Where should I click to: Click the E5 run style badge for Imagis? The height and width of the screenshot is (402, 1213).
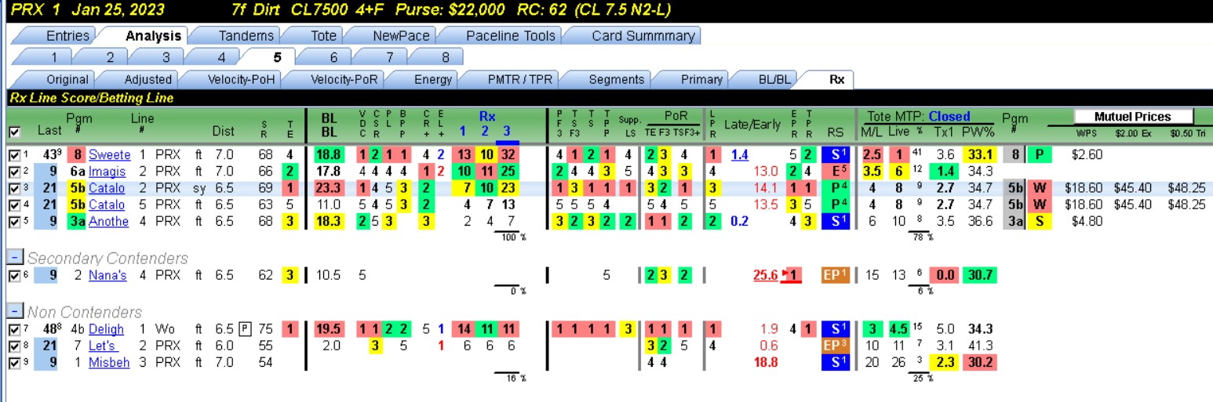(x=835, y=172)
